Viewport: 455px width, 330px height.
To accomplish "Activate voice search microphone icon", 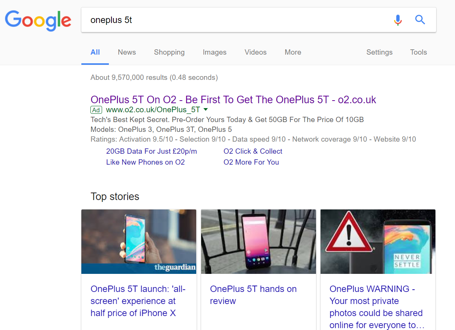I will coord(398,20).
